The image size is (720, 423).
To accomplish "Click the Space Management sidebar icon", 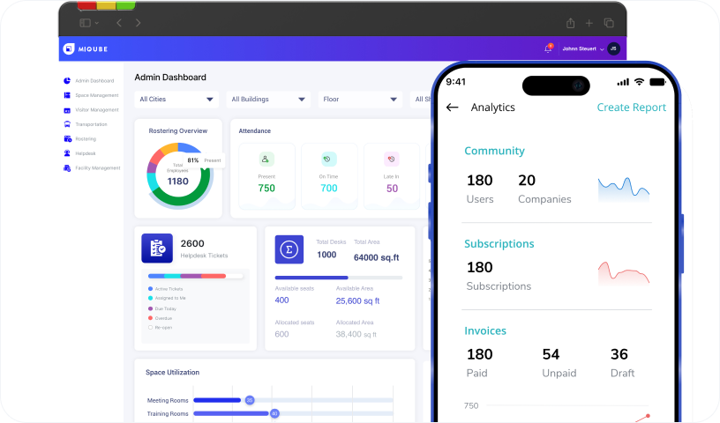I will tap(67, 95).
